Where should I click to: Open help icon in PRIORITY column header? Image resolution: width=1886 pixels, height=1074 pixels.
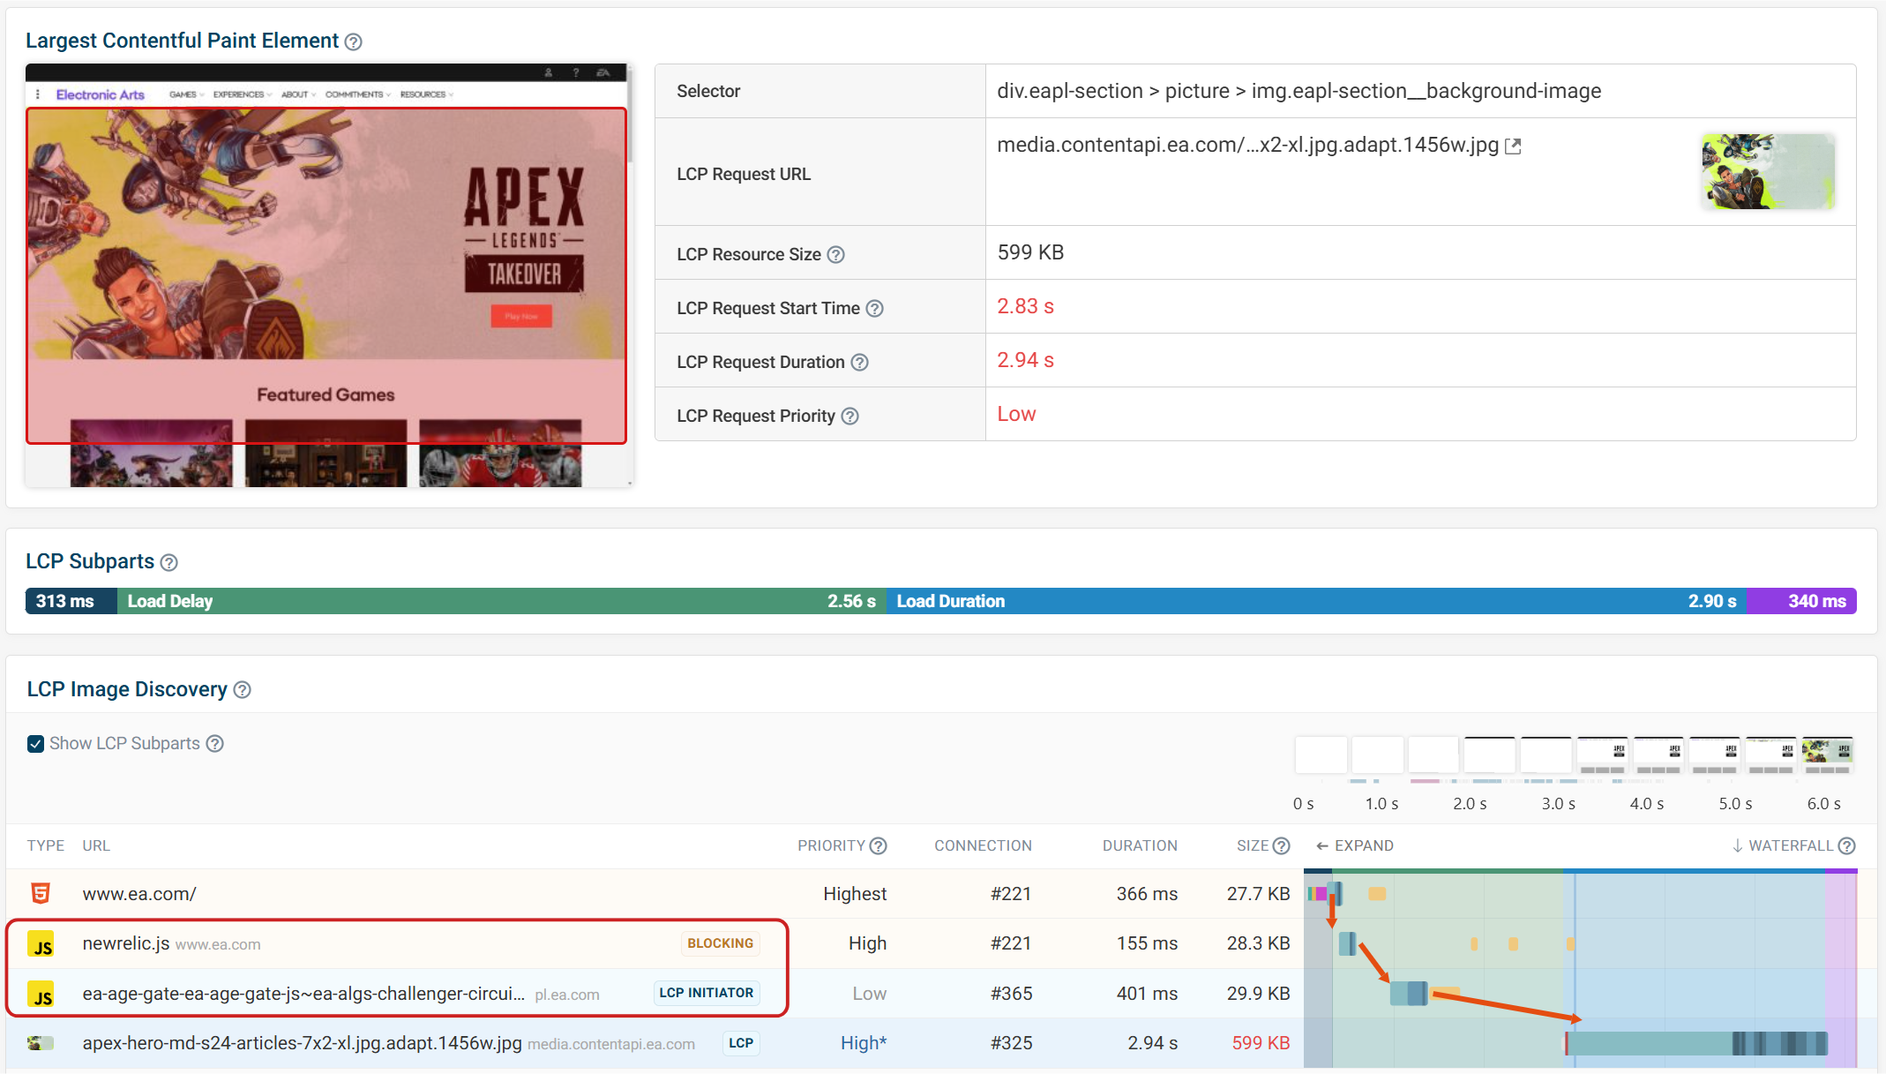click(x=878, y=846)
